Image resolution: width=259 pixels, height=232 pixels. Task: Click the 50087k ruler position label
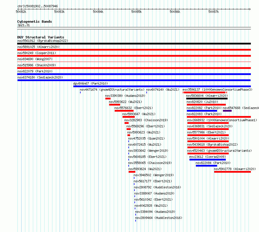point(214,12)
